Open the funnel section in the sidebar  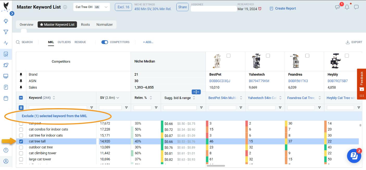(6, 32)
